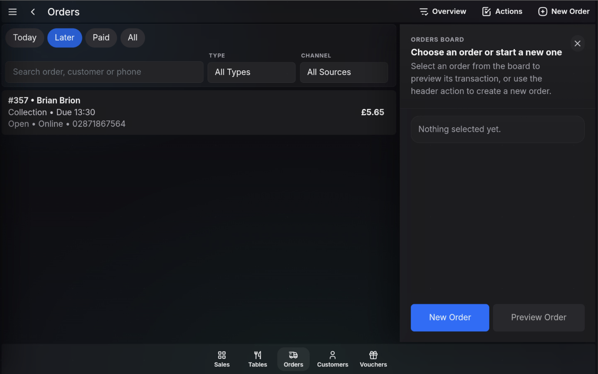Switch to the Today filter
Viewport: 598px width, 374px height.
(25, 38)
